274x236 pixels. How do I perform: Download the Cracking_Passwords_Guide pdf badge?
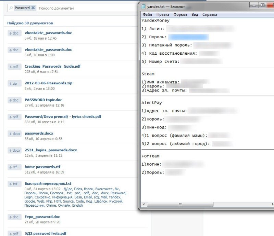tap(14, 67)
